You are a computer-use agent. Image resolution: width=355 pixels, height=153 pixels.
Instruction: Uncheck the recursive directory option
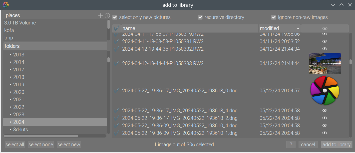(x=200, y=17)
